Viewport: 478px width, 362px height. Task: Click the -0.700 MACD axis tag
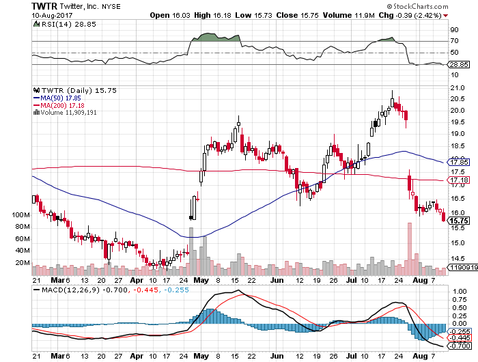point(459,346)
